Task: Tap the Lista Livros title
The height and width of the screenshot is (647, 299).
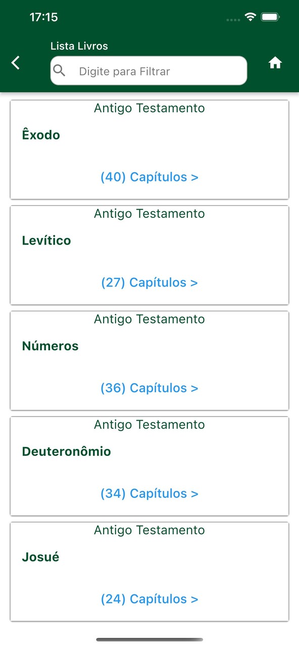Action: [x=79, y=45]
